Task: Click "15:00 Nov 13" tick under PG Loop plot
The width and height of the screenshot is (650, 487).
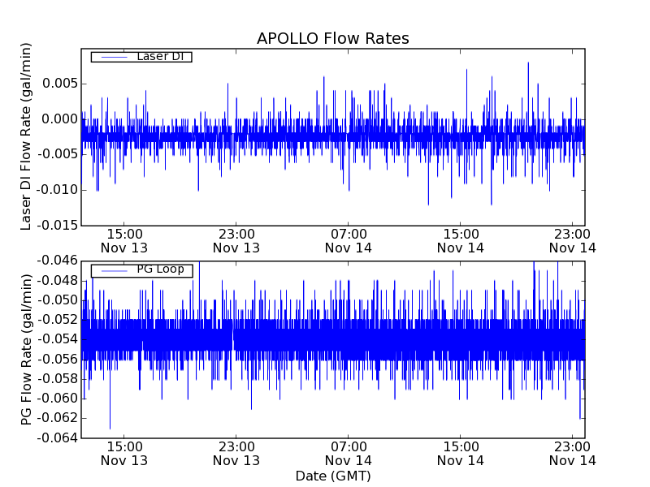Action: (124, 453)
